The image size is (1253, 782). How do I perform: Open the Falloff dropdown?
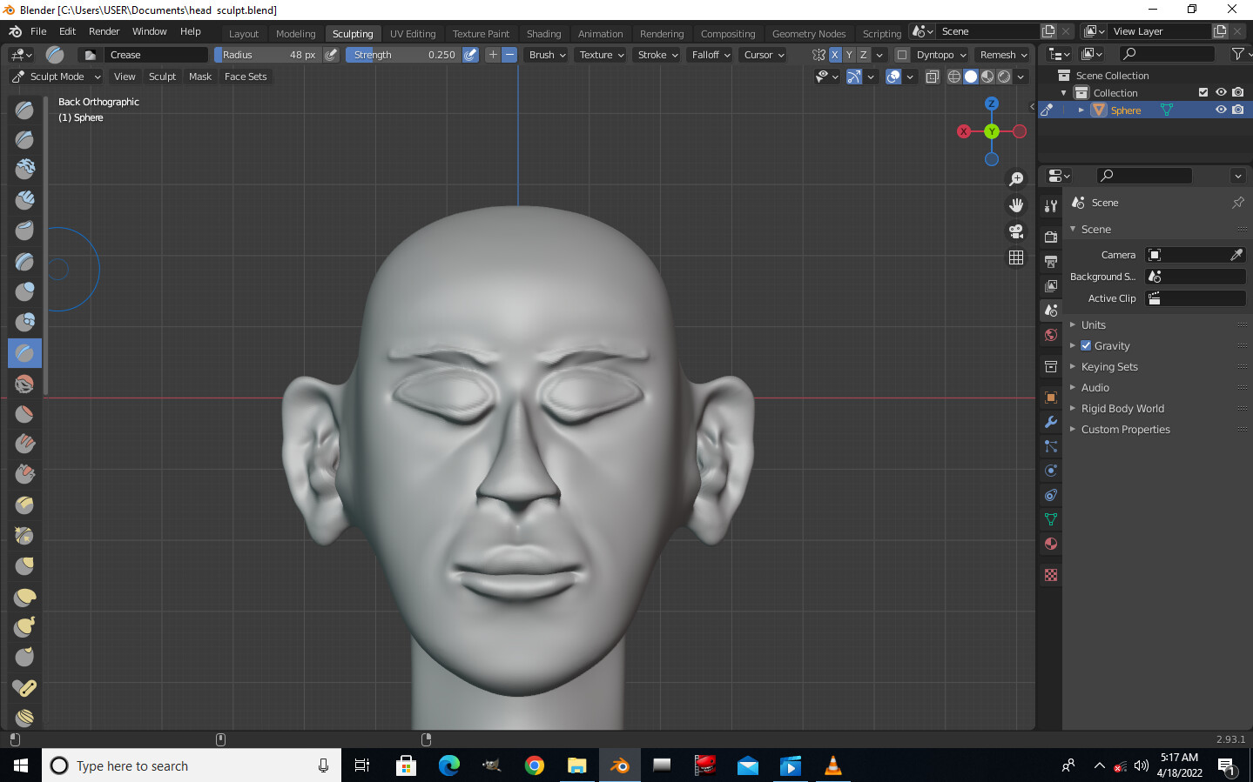coord(710,54)
